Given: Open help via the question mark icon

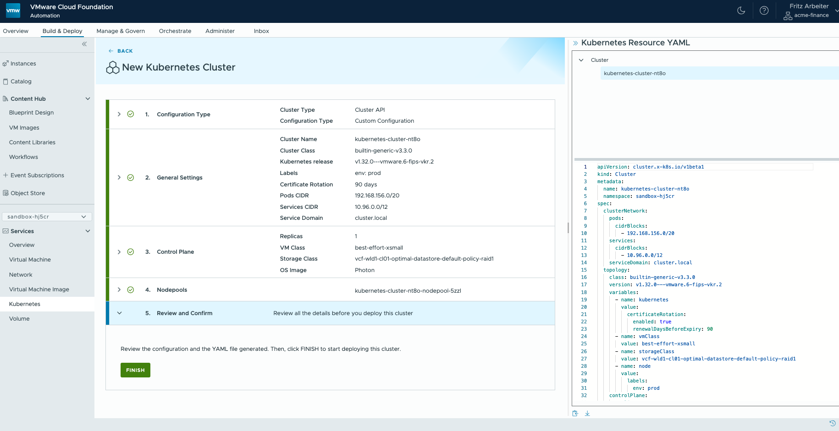Looking at the screenshot, I should pos(764,11).
